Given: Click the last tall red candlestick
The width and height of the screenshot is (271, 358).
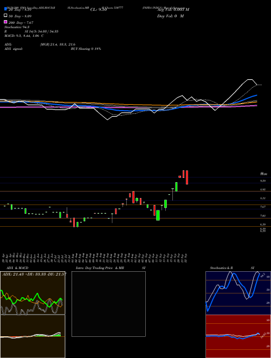Looking at the screenshot, I should [x=187, y=177].
